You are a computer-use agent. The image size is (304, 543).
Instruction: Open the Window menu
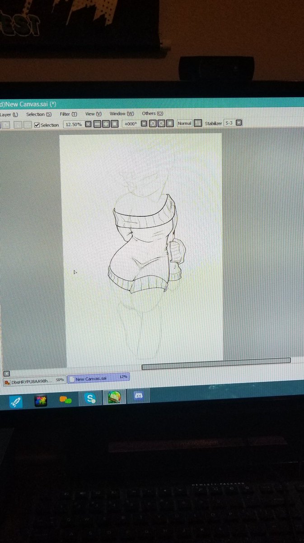122,114
